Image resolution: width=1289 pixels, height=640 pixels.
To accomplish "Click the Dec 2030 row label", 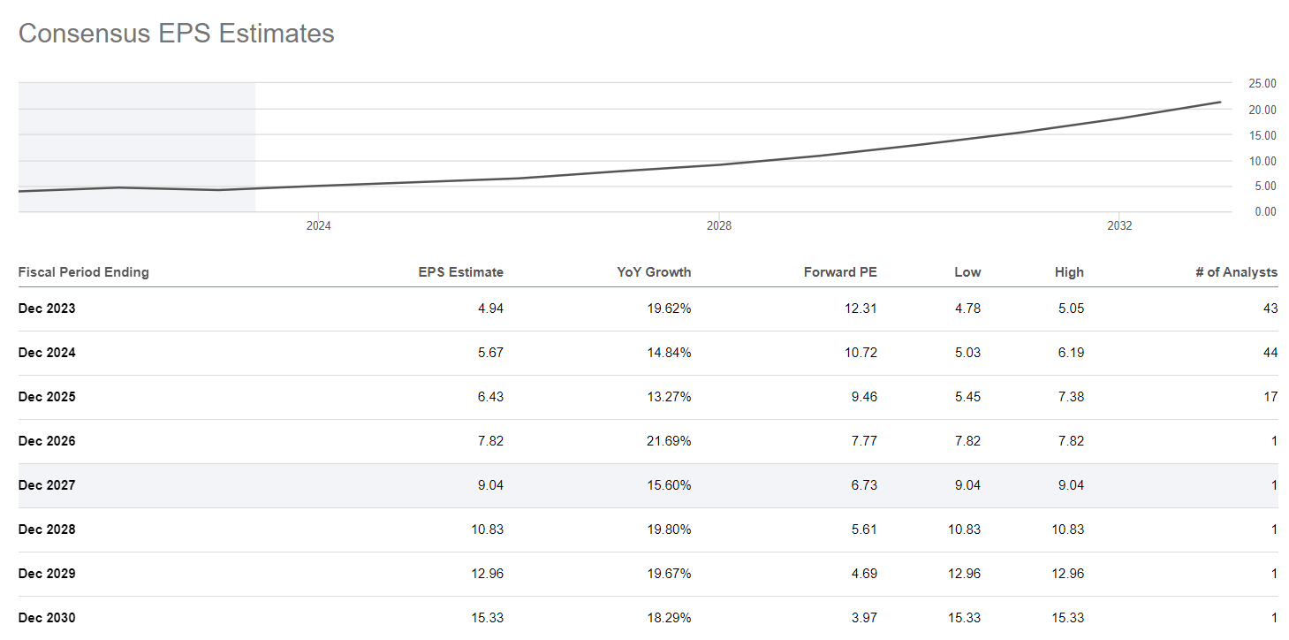I will (47, 617).
